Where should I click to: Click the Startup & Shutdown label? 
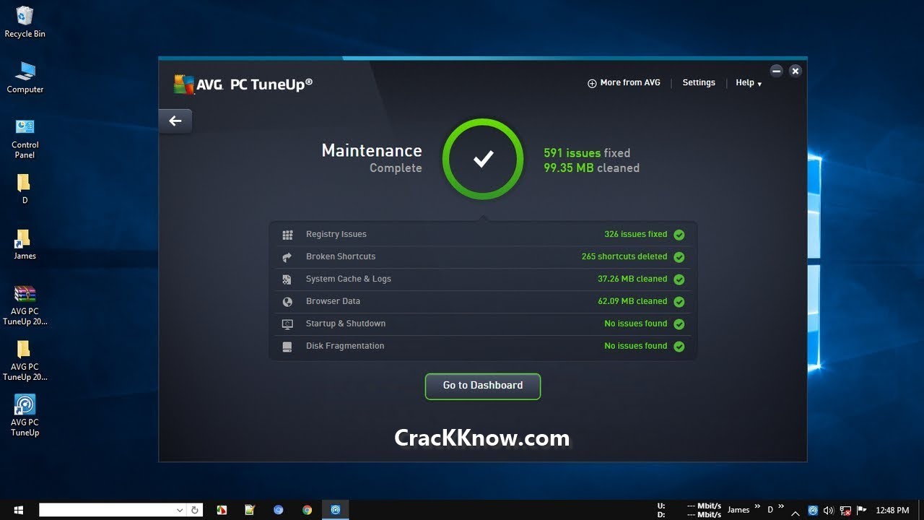coord(346,324)
